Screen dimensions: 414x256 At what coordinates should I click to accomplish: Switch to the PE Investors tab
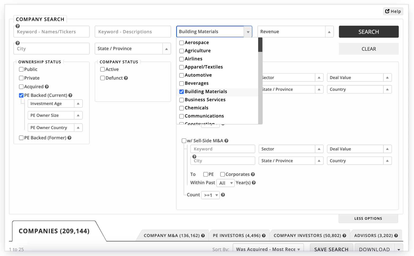236,236
